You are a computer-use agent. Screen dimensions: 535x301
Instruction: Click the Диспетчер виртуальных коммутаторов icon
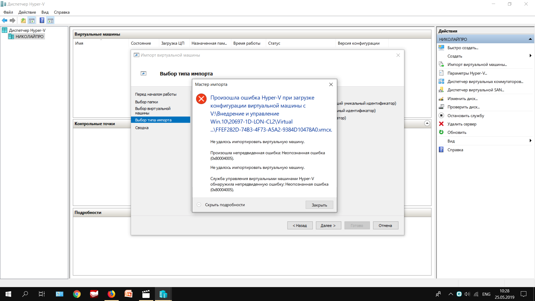point(441,81)
